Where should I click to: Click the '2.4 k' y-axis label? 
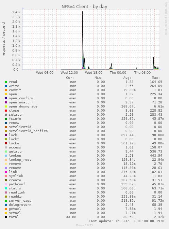pyautogui.click(x=16, y=12)
